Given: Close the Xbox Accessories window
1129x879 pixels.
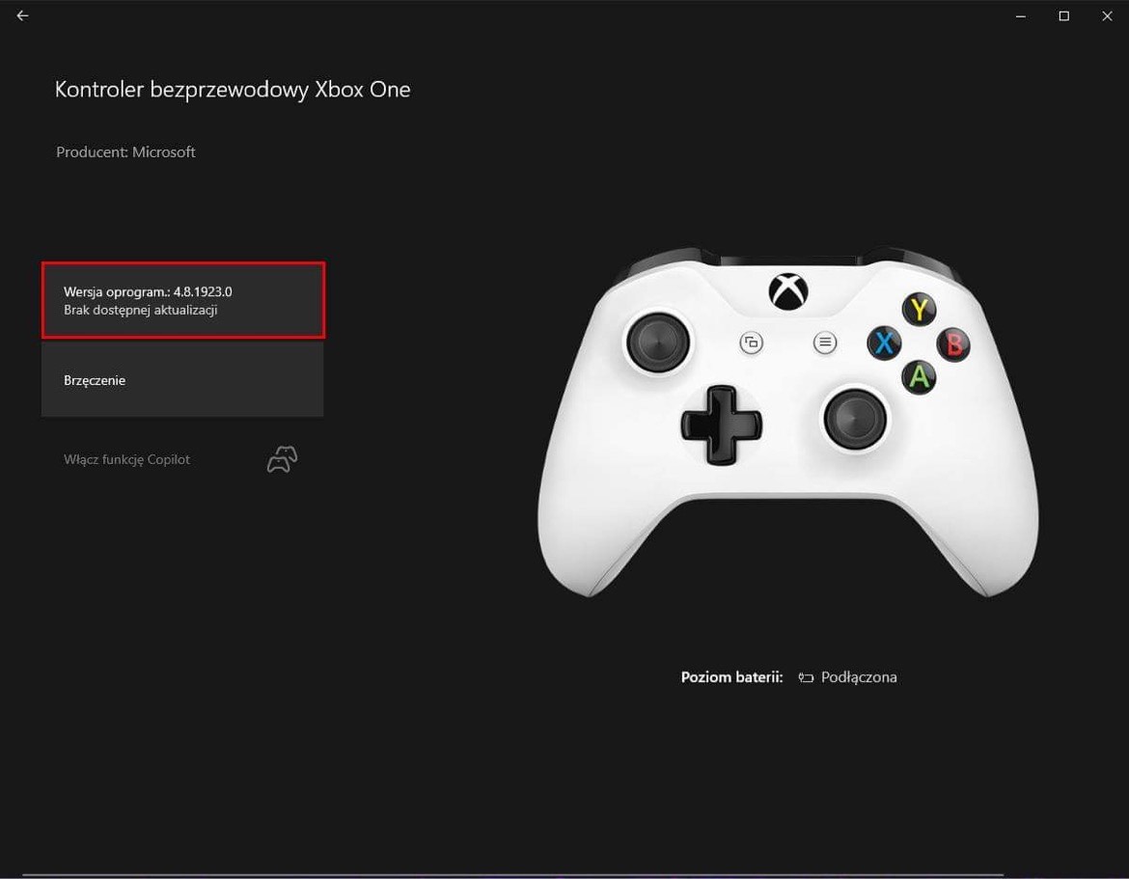Looking at the screenshot, I should click(x=1107, y=15).
